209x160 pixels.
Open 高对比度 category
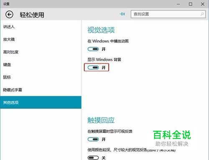click(41, 52)
